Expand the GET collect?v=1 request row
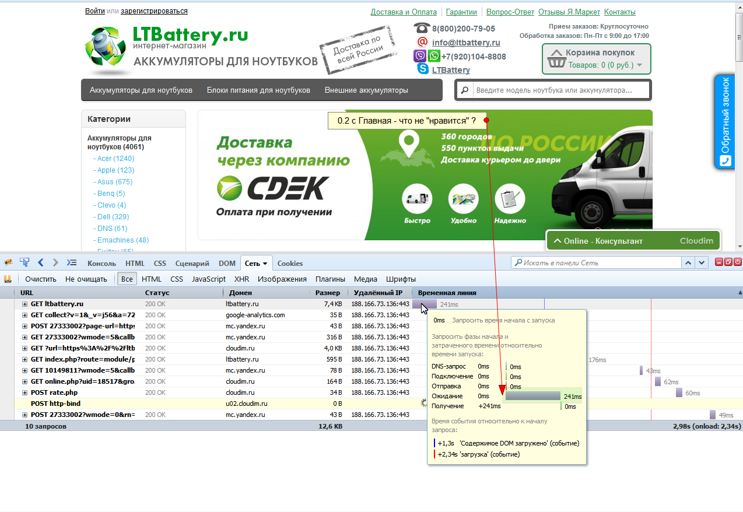Viewport: 743px width, 512px height. [25, 315]
